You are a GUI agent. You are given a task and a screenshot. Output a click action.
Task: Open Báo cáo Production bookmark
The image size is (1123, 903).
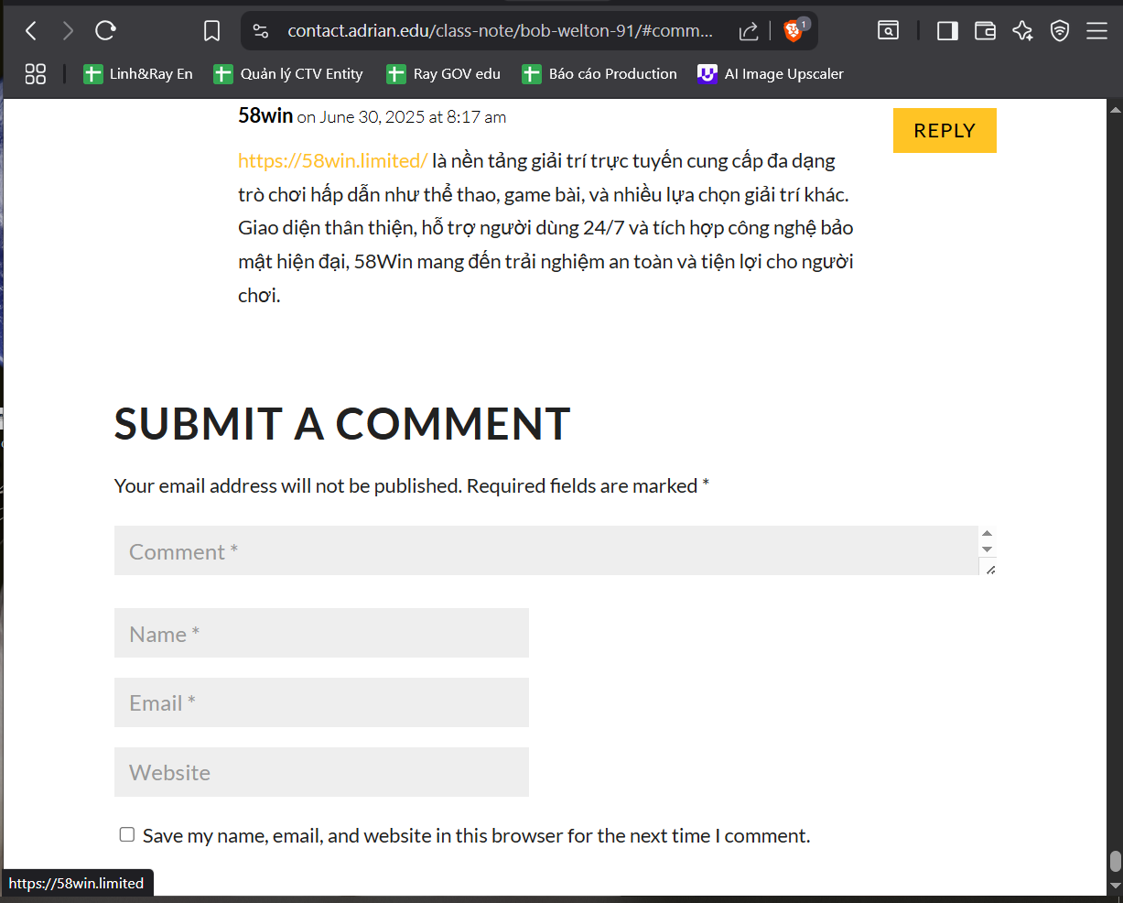click(x=599, y=74)
